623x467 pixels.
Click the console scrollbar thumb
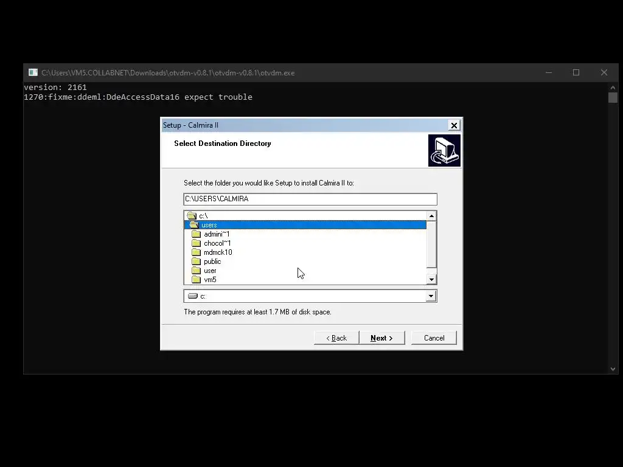click(613, 98)
